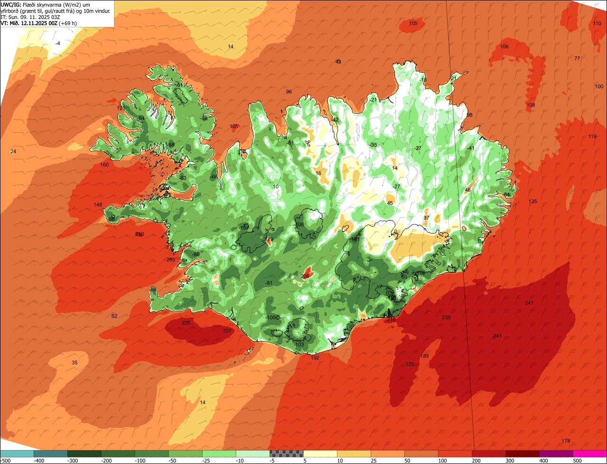
Task: Click the map value '110'
Action: (x=597, y=24)
